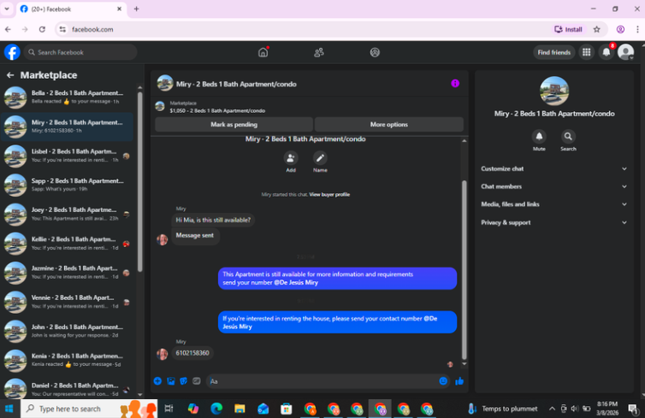Open Kellie's apartment conversation

[68, 244]
